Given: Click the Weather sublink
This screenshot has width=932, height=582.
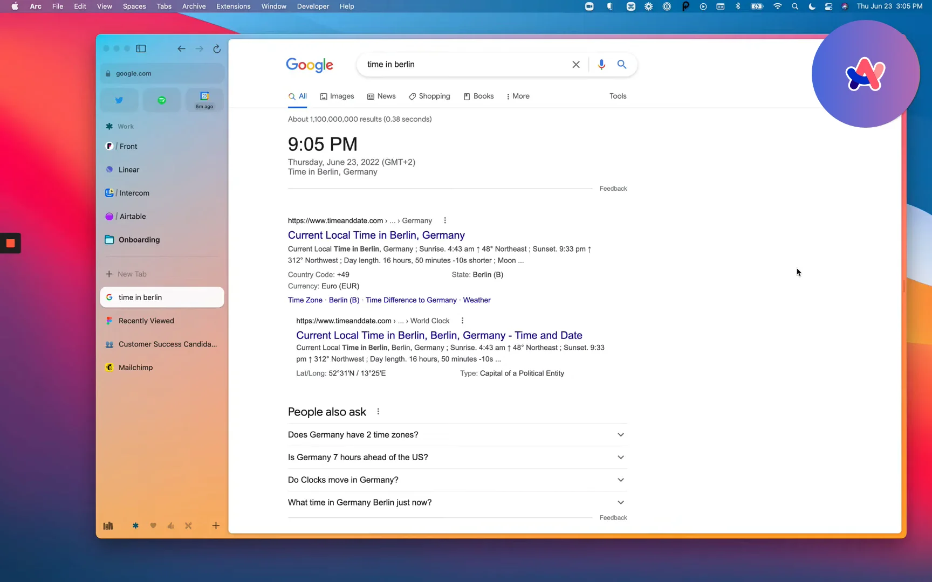Looking at the screenshot, I should 477,300.
